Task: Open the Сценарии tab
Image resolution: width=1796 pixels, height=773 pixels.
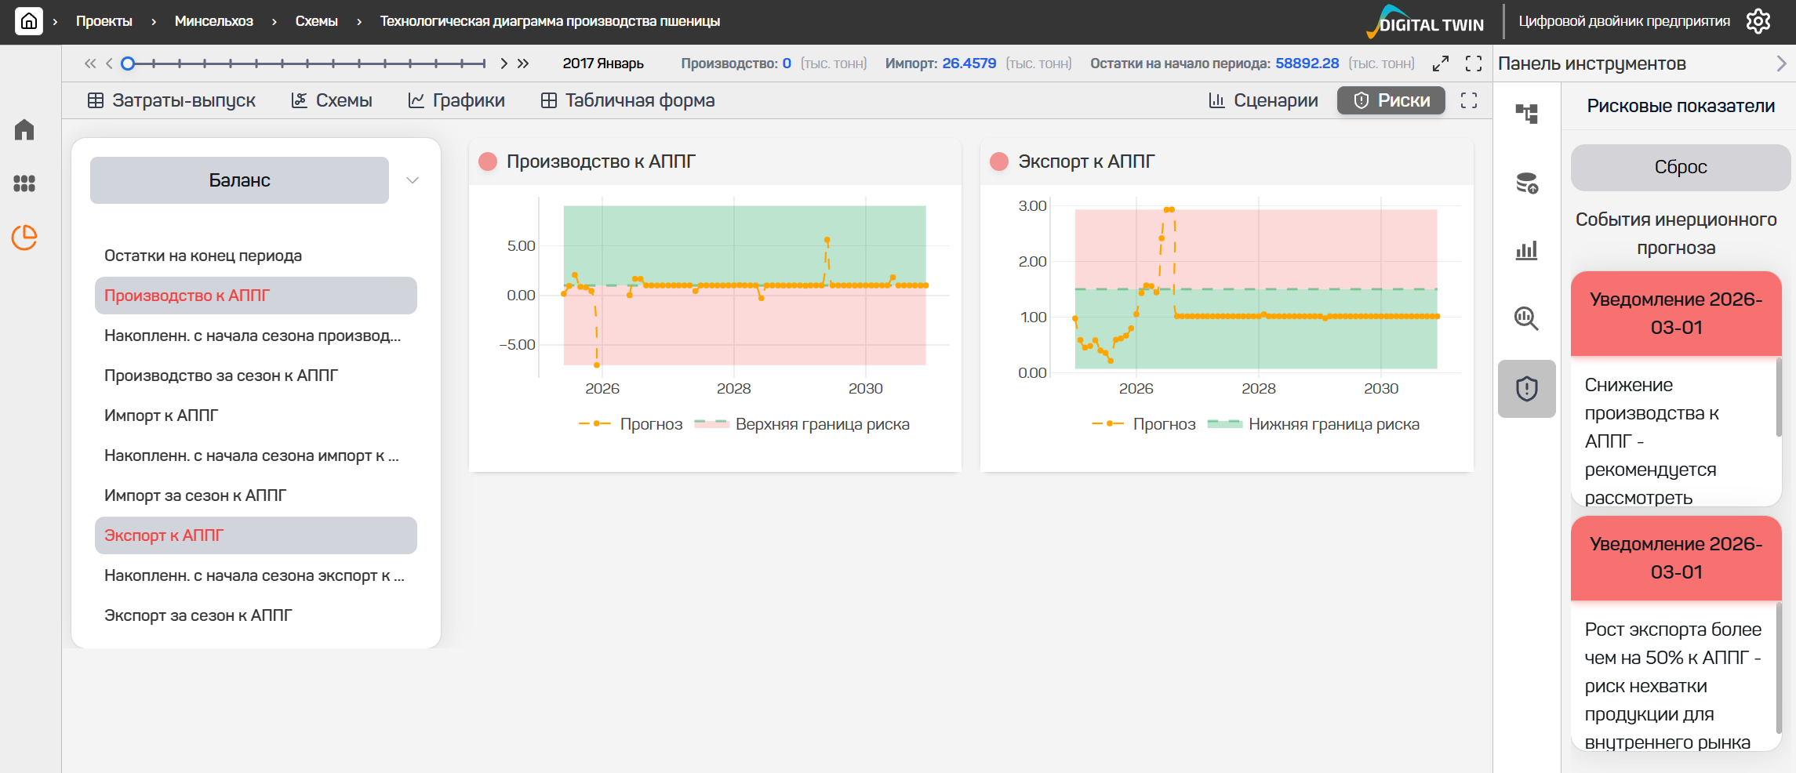Action: (1263, 100)
